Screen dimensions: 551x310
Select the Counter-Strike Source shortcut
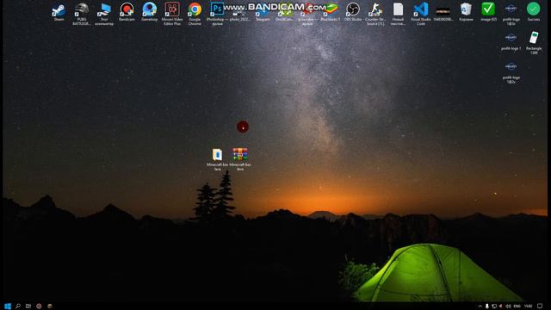pyautogui.click(x=375, y=14)
